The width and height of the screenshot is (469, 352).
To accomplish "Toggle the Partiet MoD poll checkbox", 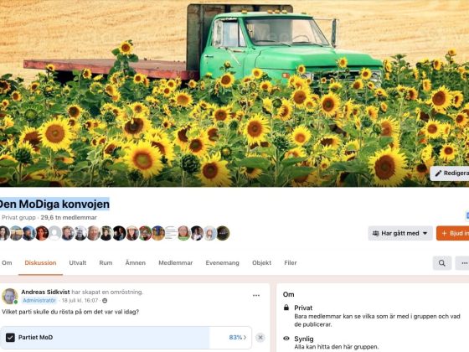I will pos(10,337).
